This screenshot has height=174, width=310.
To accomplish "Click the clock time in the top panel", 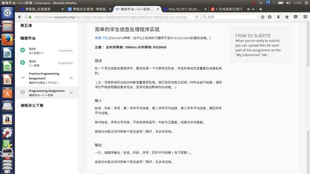I will click(298, 3).
